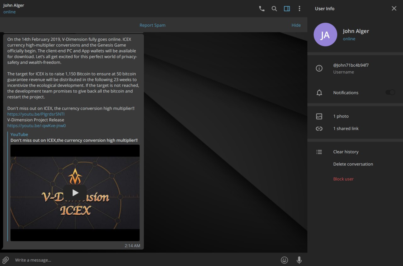View the 1 photo shared media
The image size is (403, 266).
tap(341, 116)
